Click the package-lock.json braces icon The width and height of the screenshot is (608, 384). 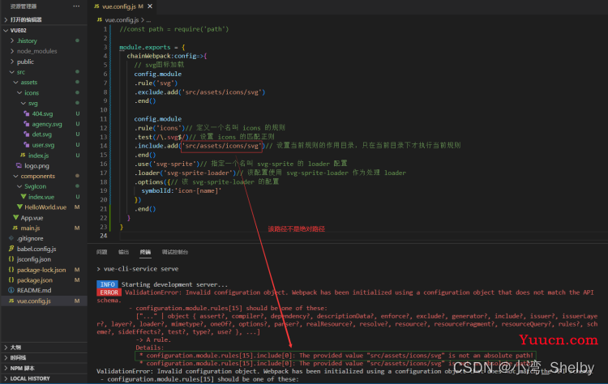(11, 269)
